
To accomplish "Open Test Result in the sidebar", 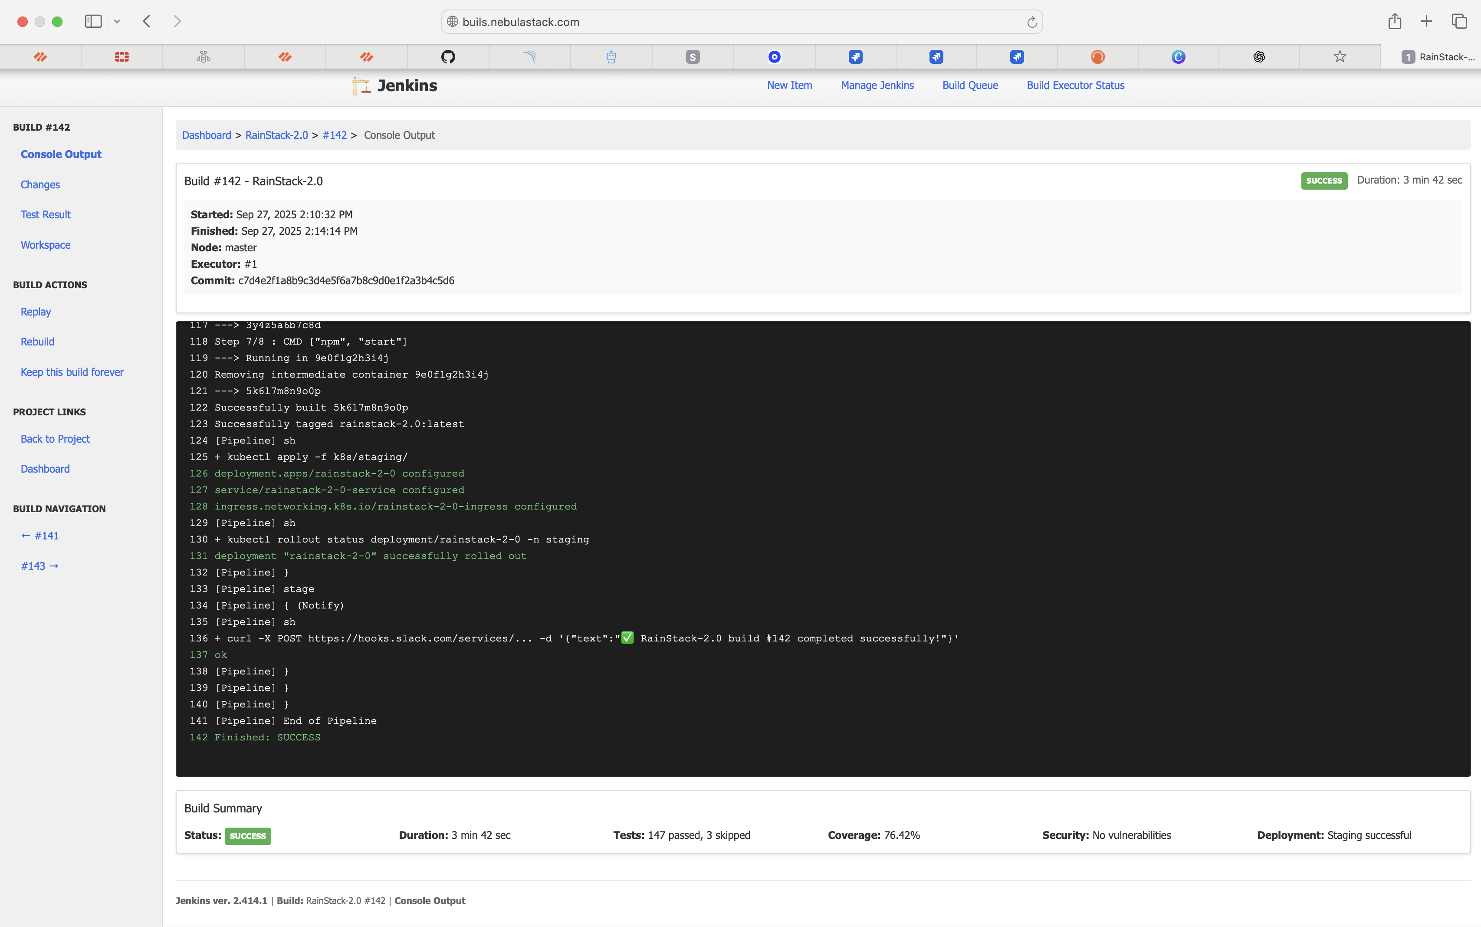I will 46,214.
